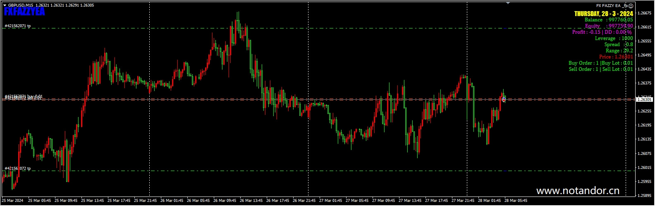Screen dimensions: 655x206
Task: Click the 1.26015 price scale label
Action: (645, 168)
